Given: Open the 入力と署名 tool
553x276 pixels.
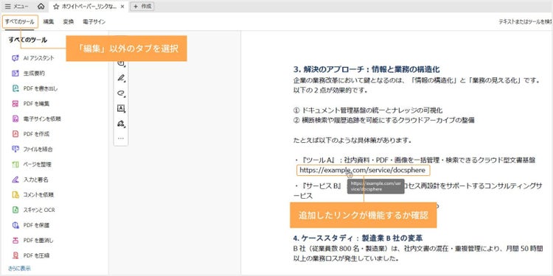Looking at the screenshot, I should point(30,180).
